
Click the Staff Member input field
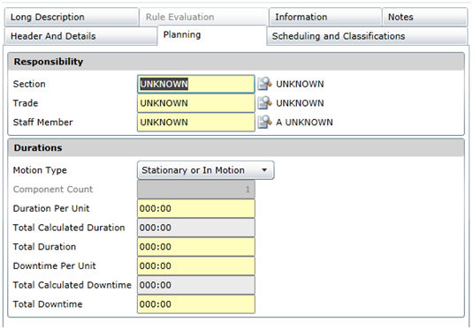(x=196, y=123)
